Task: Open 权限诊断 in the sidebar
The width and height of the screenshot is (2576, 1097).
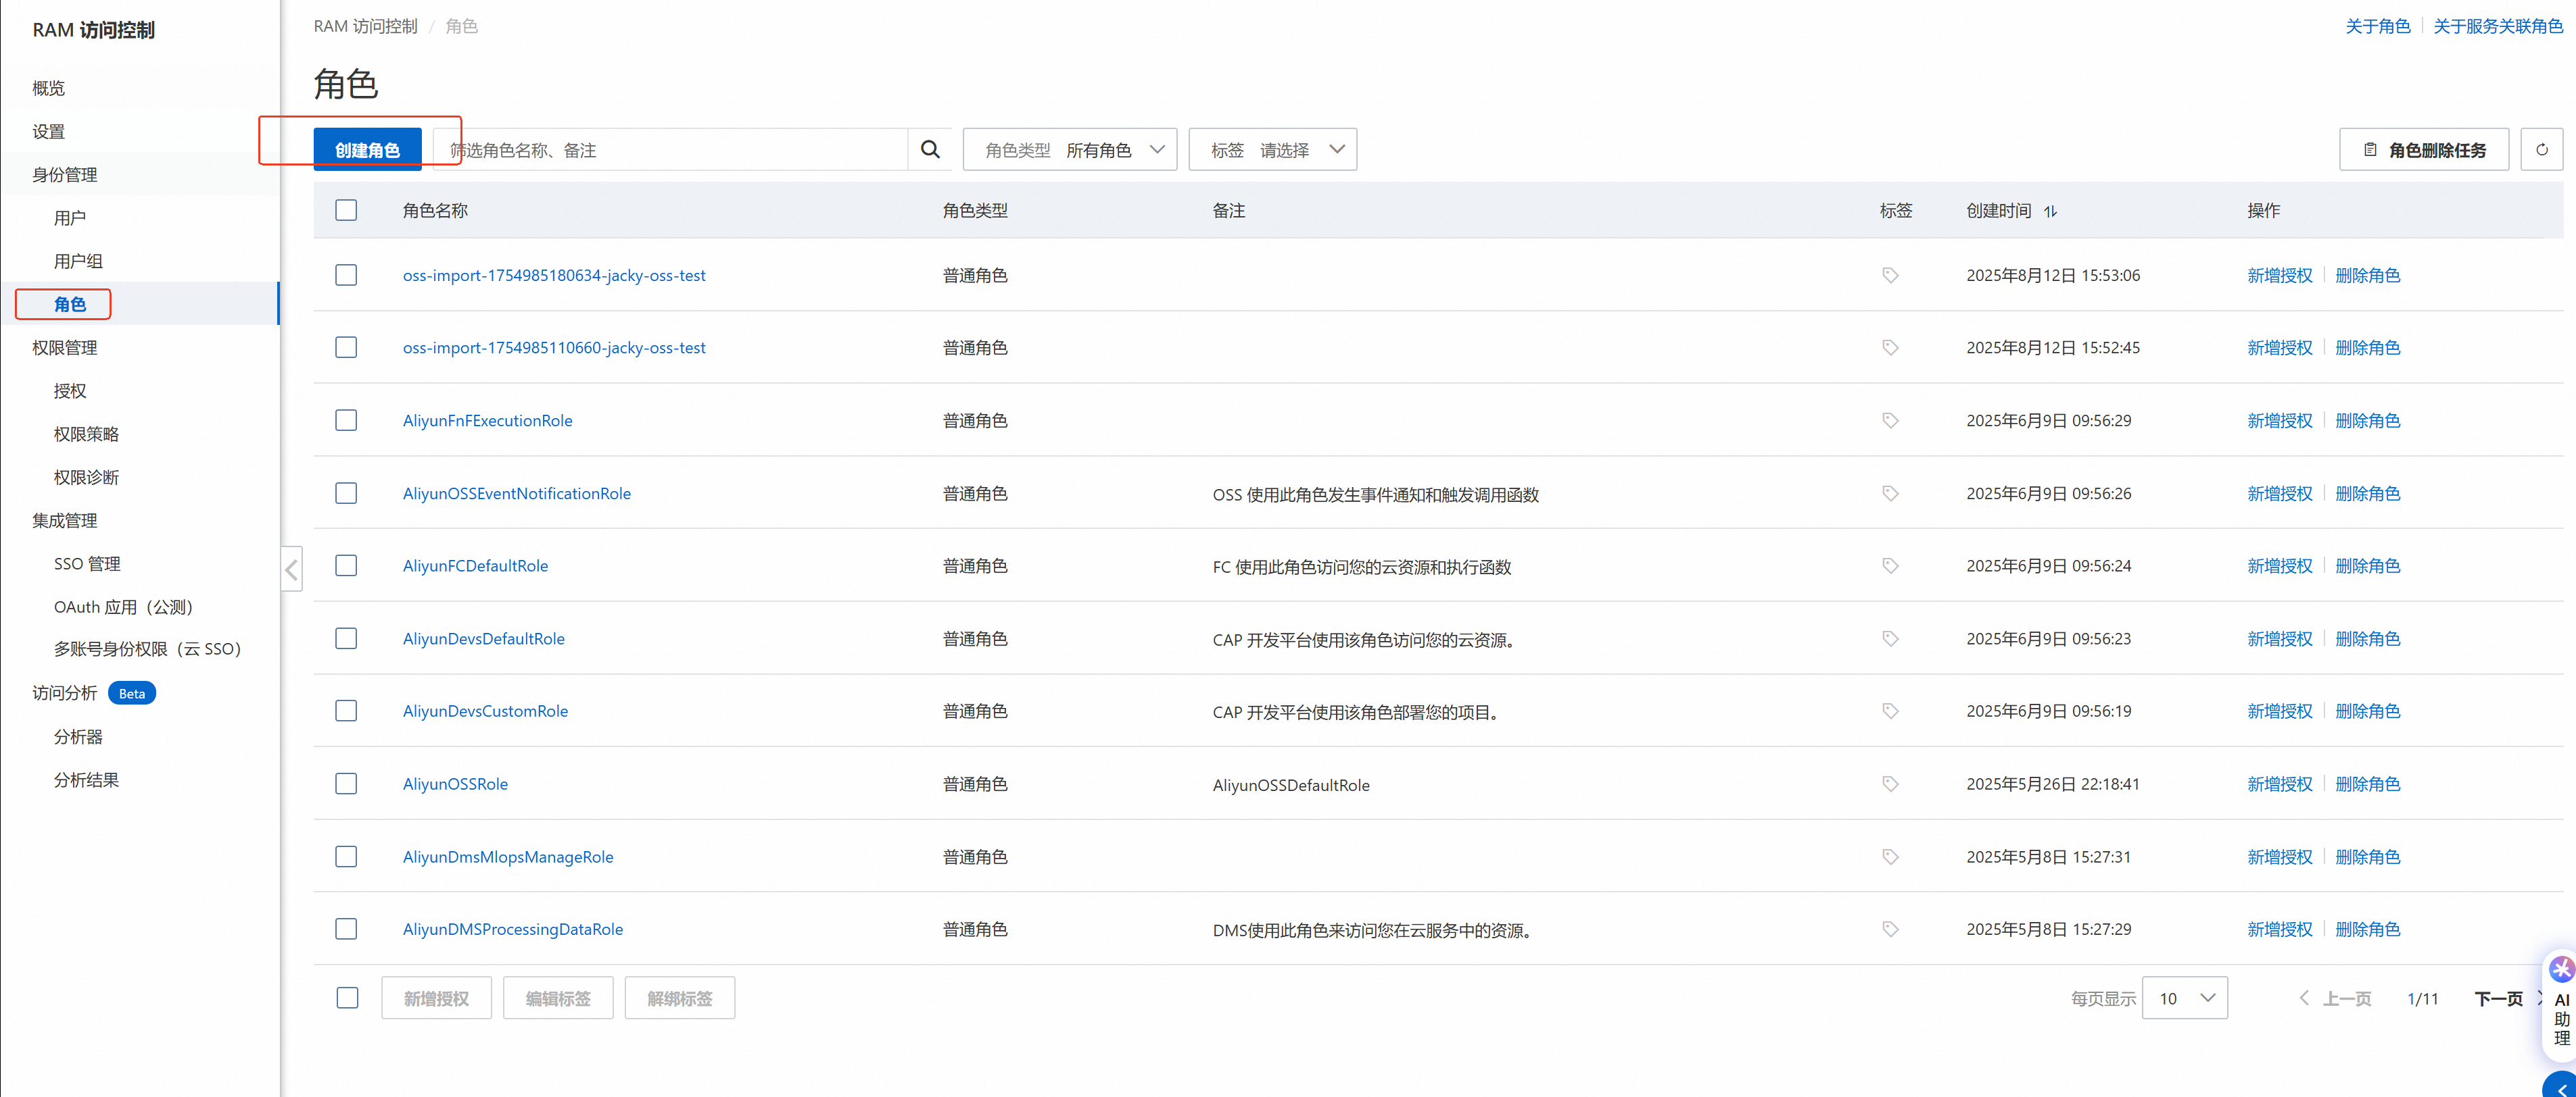Action: [86, 478]
